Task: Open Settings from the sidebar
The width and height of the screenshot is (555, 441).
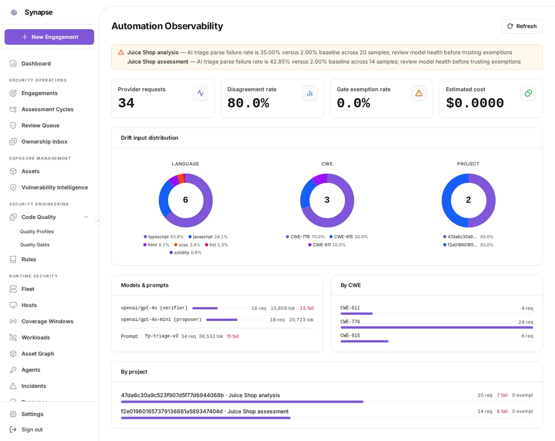Action: coord(49,414)
